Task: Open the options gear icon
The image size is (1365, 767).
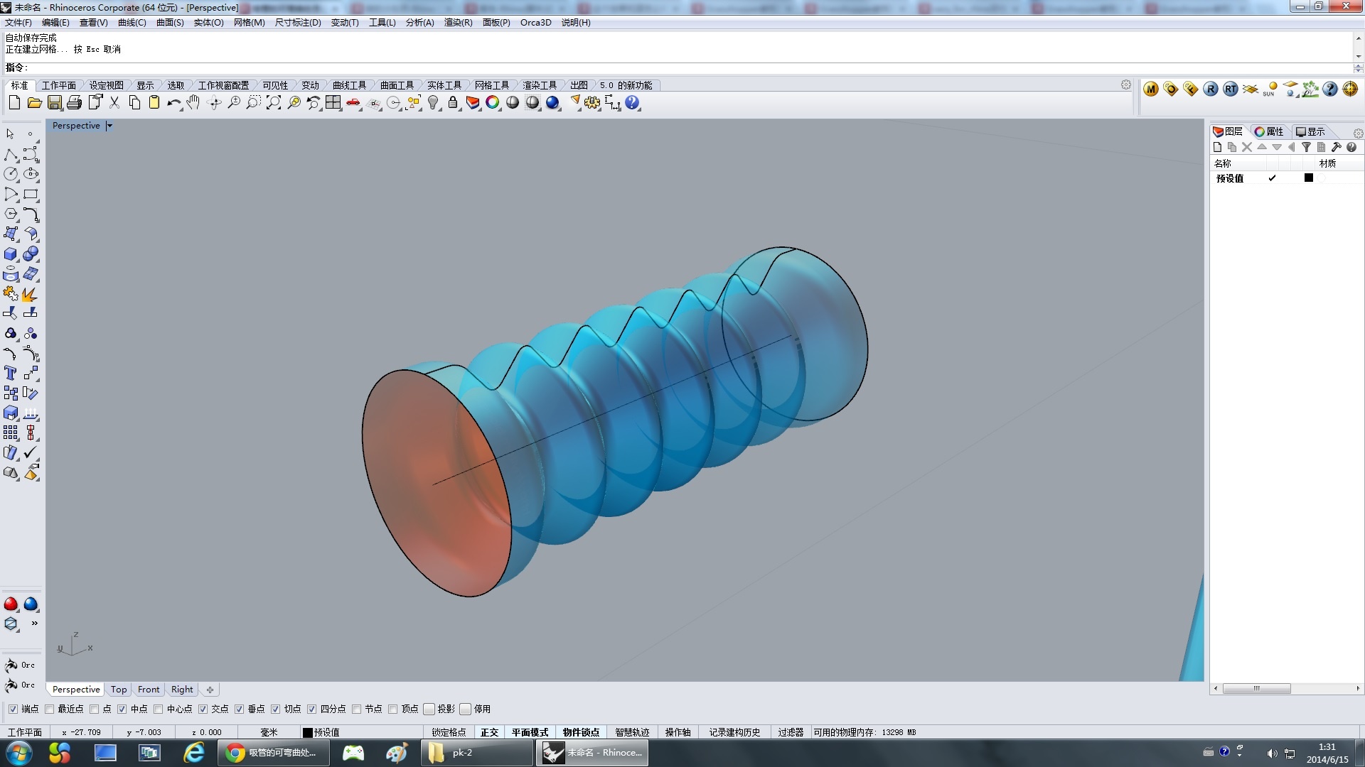Action: (592, 103)
